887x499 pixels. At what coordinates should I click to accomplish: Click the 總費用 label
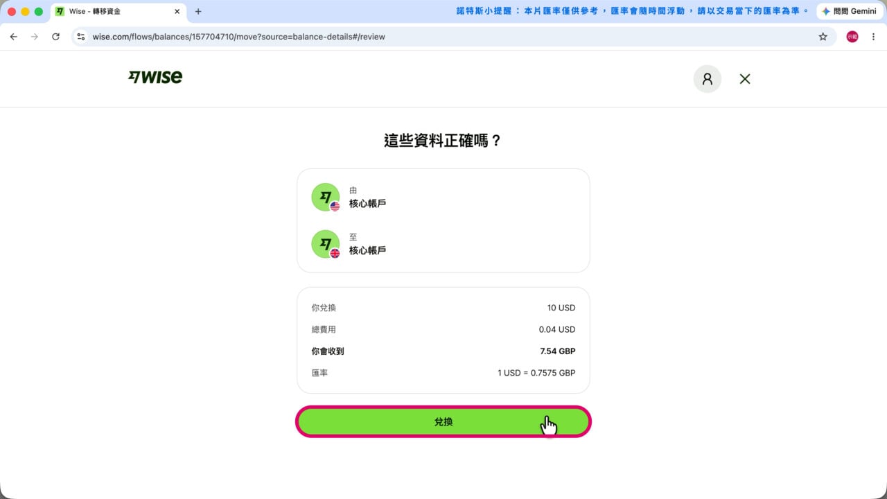(x=324, y=330)
